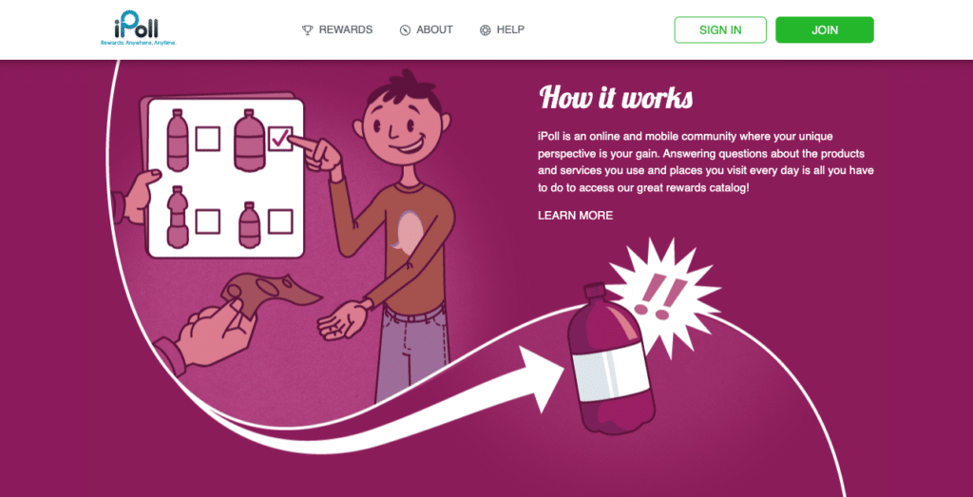Click the empty checkbox beside the bottom-left bottle
This screenshot has height=497, width=973.
207,221
